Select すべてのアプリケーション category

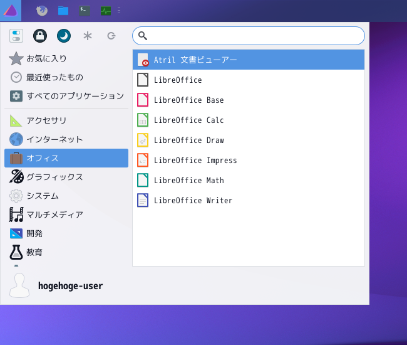pyautogui.click(x=66, y=96)
